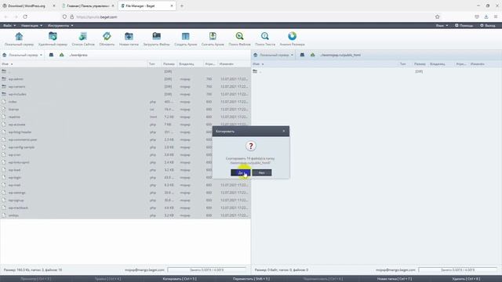This screenshot has height=282, width=502.
Task: Click the dark home-directory icon in right panel path bar
Action: pos(302,55)
